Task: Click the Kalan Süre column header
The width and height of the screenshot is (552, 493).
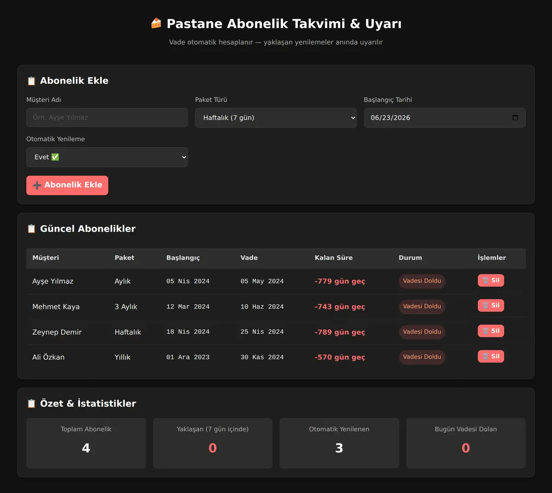Action: [x=333, y=258]
